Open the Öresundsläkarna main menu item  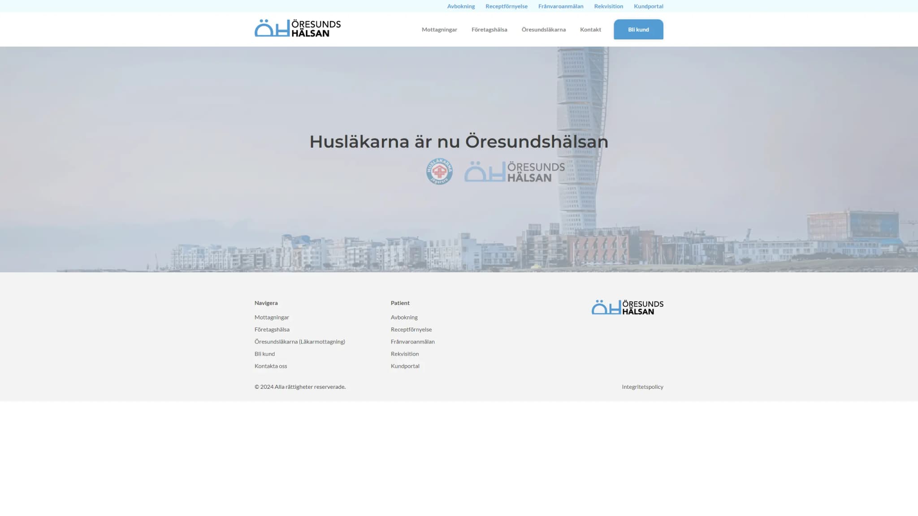pos(544,30)
